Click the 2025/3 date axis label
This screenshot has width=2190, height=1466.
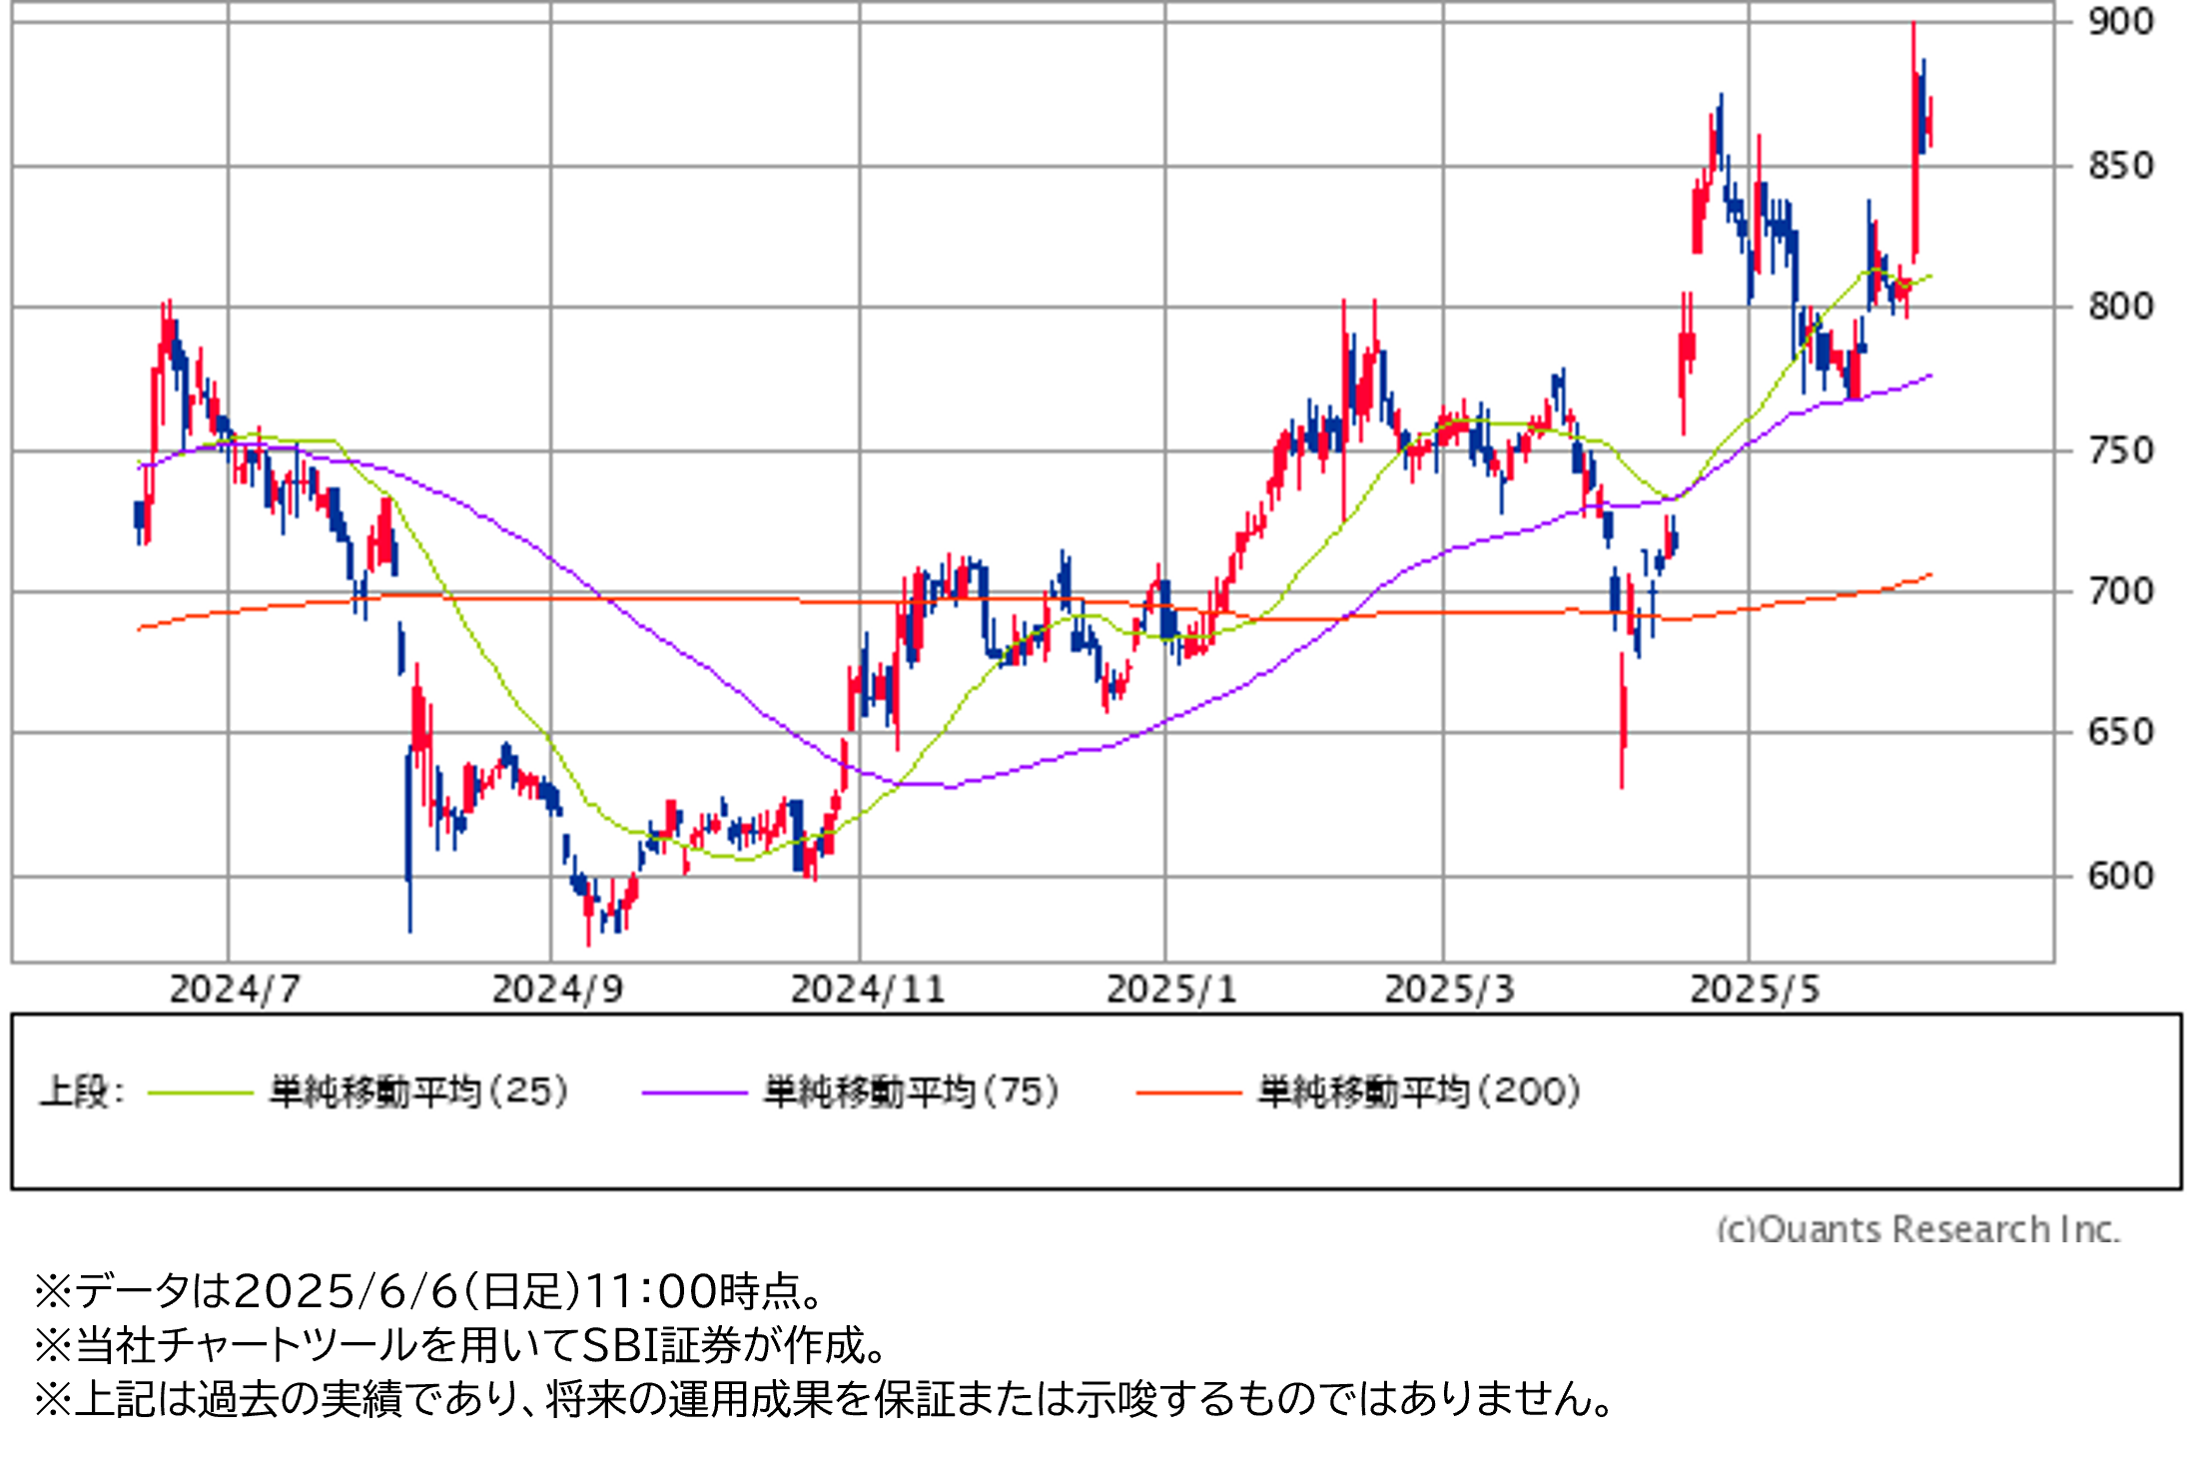pos(1449,990)
